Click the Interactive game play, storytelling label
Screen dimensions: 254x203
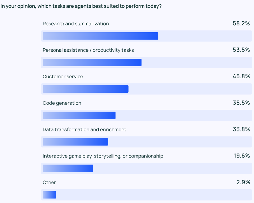[x=103, y=156]
